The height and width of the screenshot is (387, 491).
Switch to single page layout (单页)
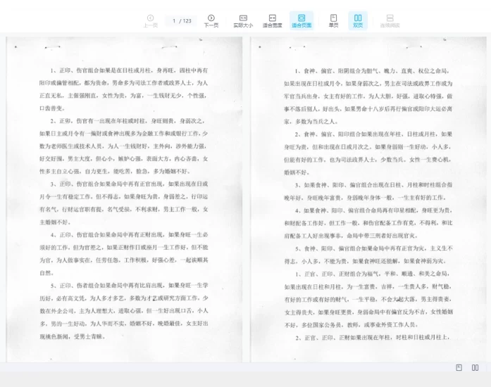pyautogui.click(x=333, y=20)
